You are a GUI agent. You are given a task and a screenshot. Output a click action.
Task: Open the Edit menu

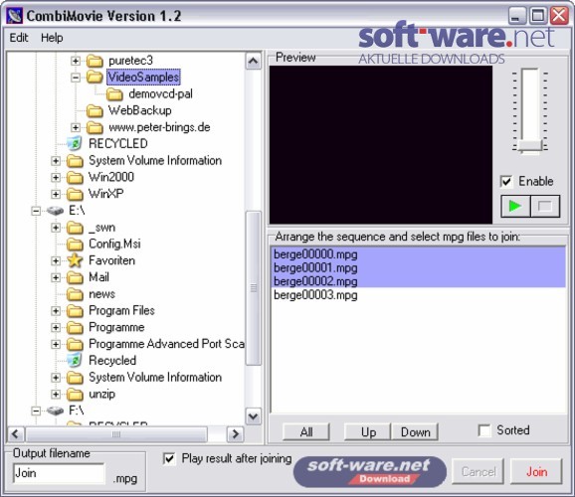19,38
